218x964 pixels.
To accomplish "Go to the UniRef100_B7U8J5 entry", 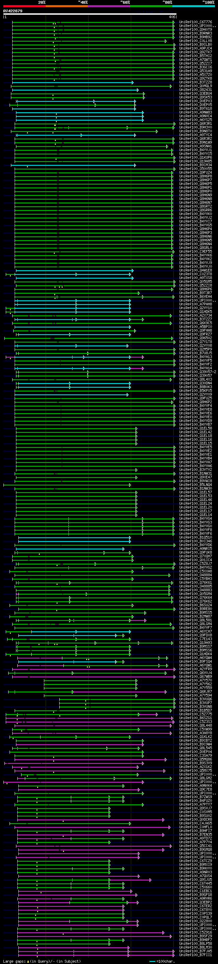I will [x=196, y=353].
